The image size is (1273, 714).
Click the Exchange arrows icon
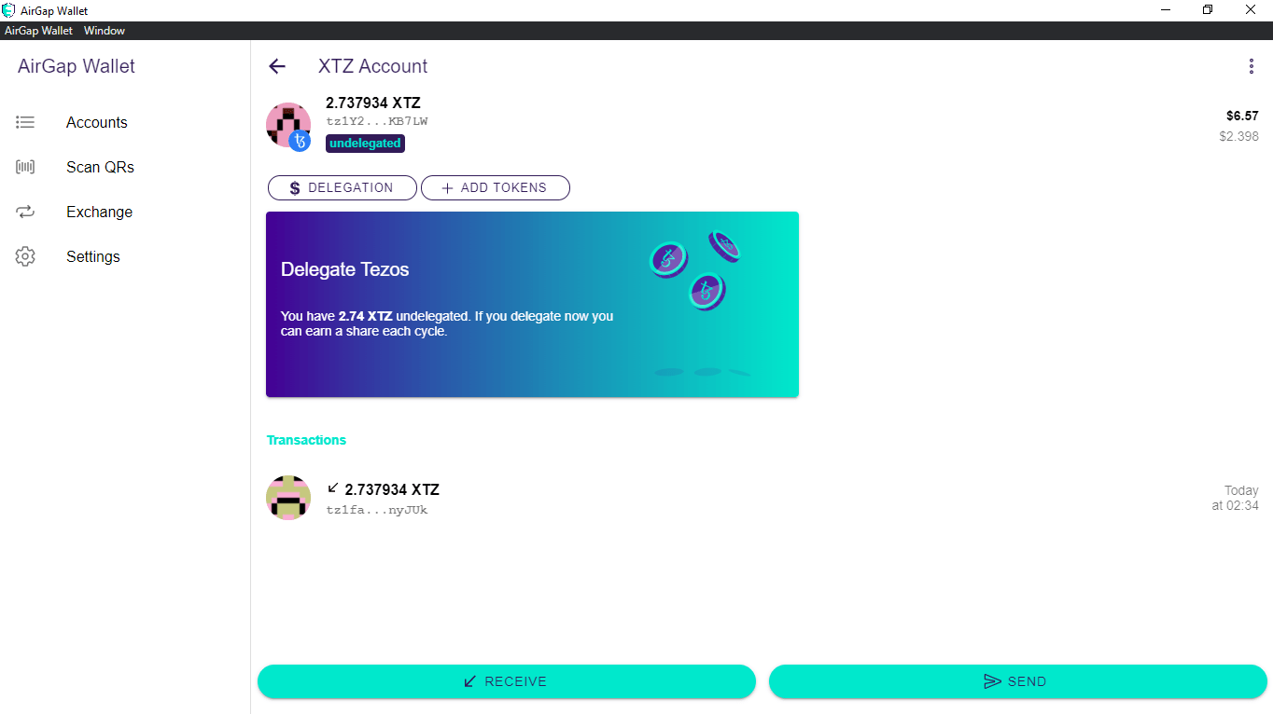pos(25,212)
